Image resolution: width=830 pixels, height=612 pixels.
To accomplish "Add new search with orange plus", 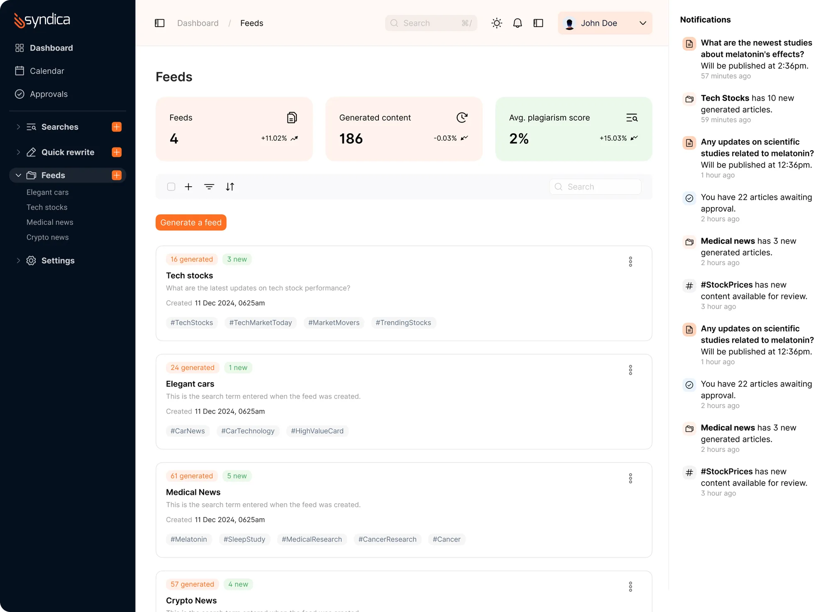I will click(x=117, y=127).
